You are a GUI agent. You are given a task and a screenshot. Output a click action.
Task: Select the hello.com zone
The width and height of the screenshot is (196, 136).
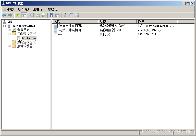click(x=29, y=38)
